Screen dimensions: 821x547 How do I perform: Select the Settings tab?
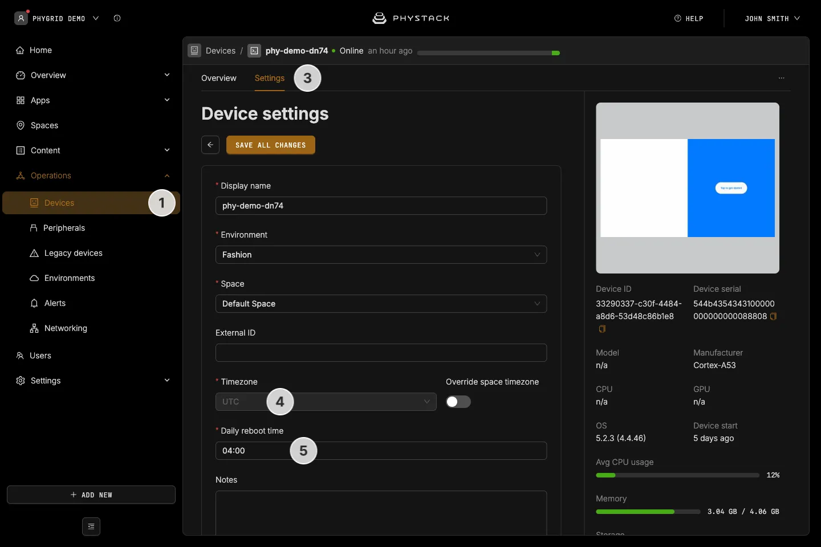coord(270,78)
